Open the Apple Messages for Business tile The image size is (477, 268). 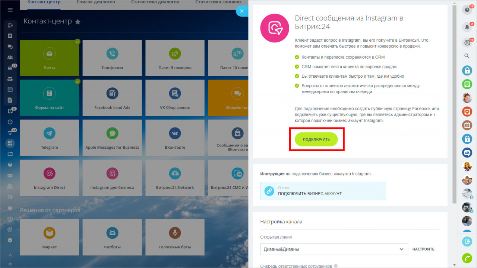click(112, 138)
